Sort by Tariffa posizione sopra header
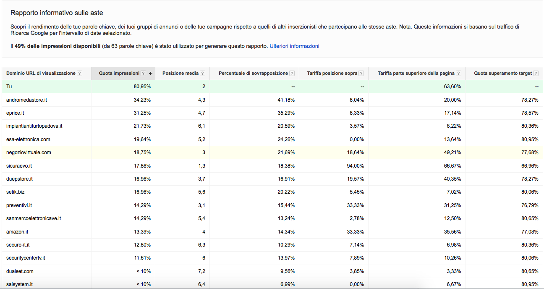The height and width of the screenshot is (289, 544). pyautogui.click(x=332, y=73)
